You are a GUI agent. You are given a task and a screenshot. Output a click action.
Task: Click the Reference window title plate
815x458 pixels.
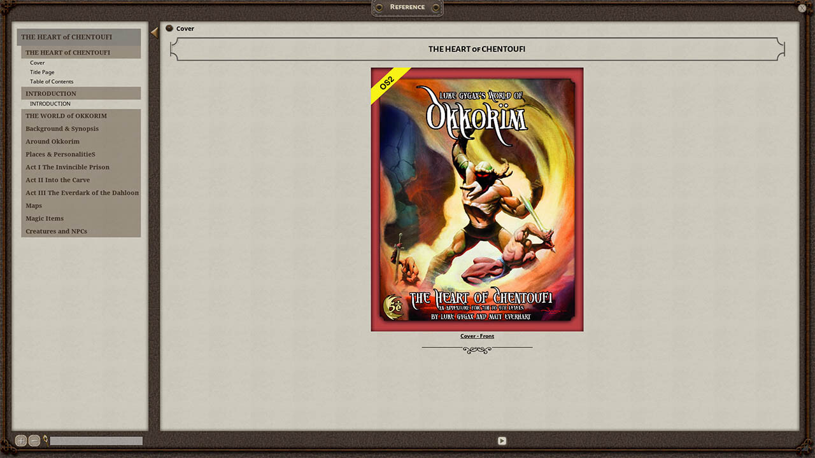pos(407,8)
